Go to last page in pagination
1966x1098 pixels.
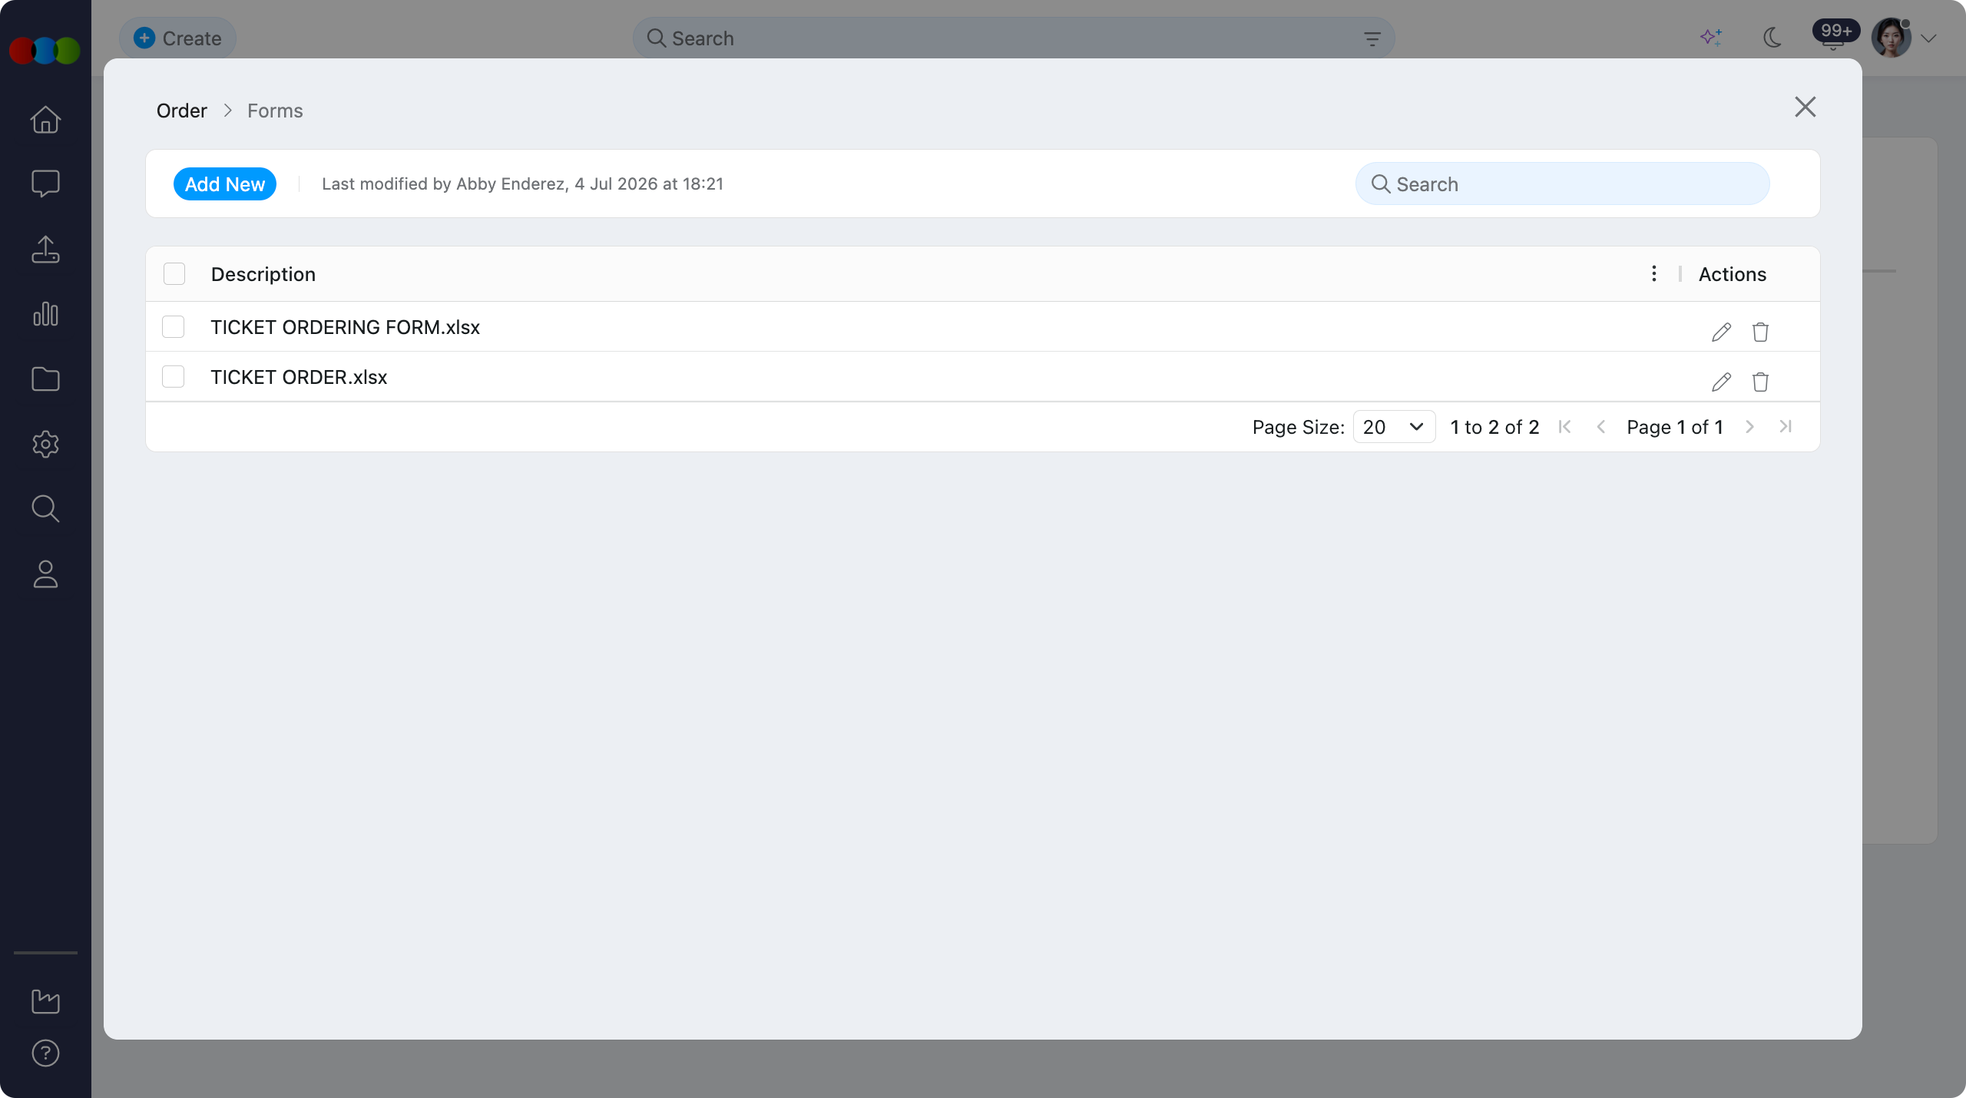pos(1786,427)
